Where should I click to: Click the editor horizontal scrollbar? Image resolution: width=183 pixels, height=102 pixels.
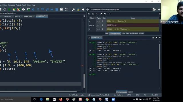[38, 91]
